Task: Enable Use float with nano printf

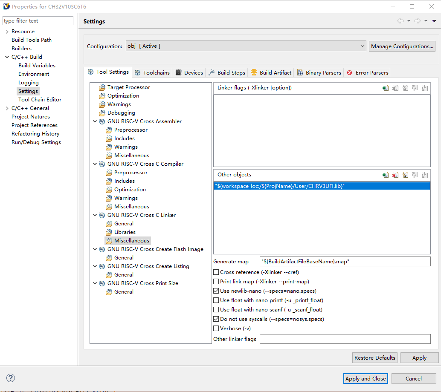Action: pos(216,300)
